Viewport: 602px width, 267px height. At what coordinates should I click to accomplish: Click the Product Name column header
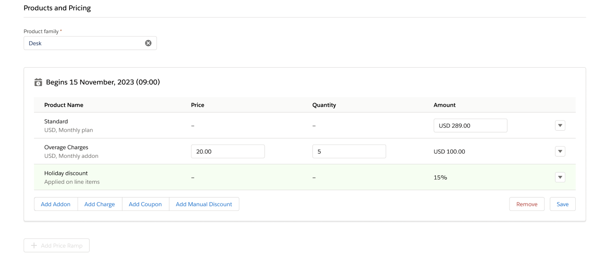pyautogui.click(x=64, y=105)
